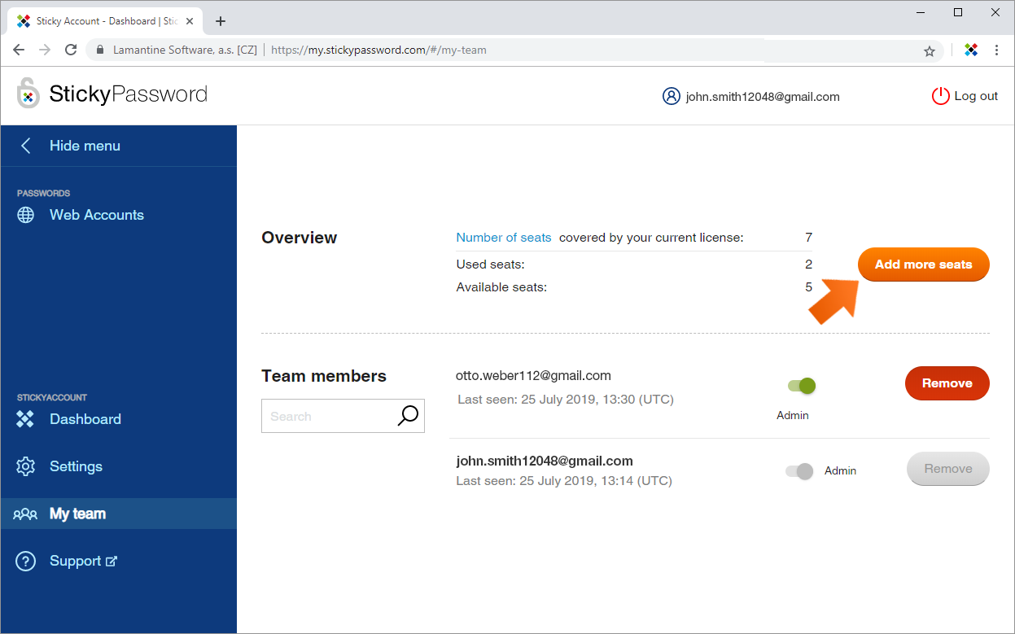Screen dimensions: 1015x634
Task: Close the Sticky Account browser tab
Action: click(190, 21)
